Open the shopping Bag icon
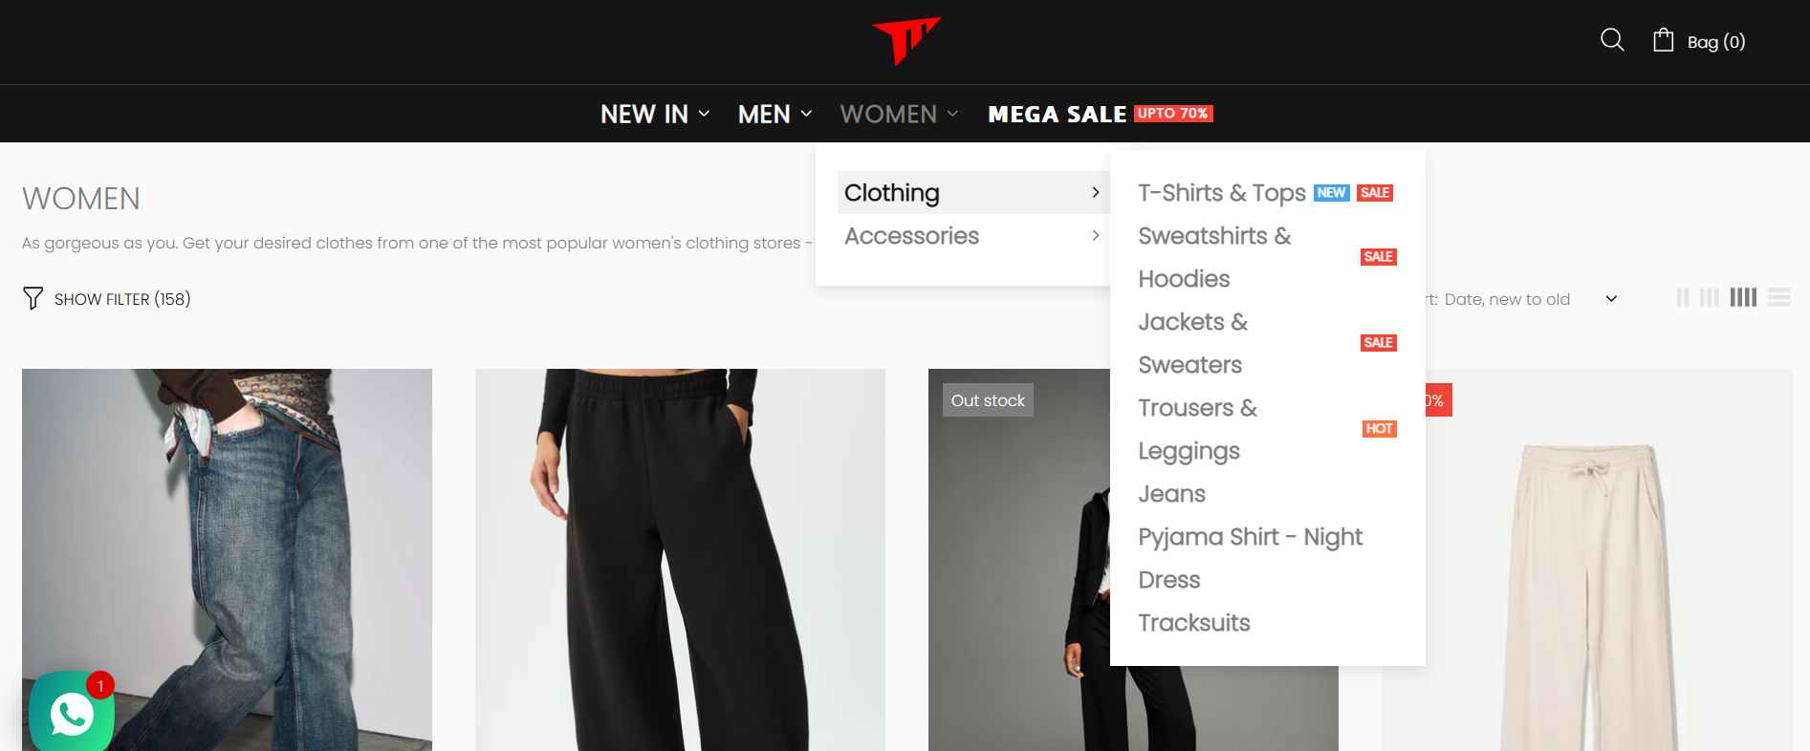The image size is (1810, 751). tap(1664, 40)
